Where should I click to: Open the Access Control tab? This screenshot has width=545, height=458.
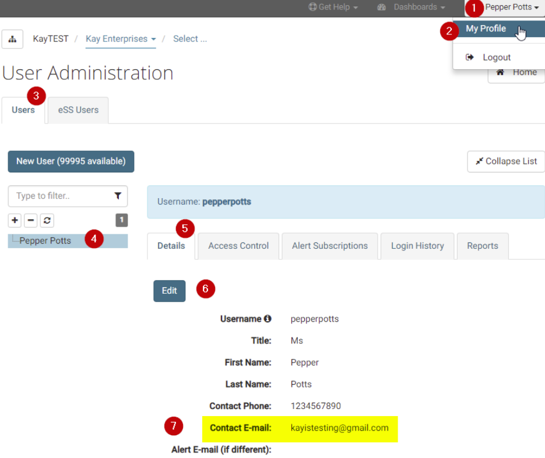[238, 245]
